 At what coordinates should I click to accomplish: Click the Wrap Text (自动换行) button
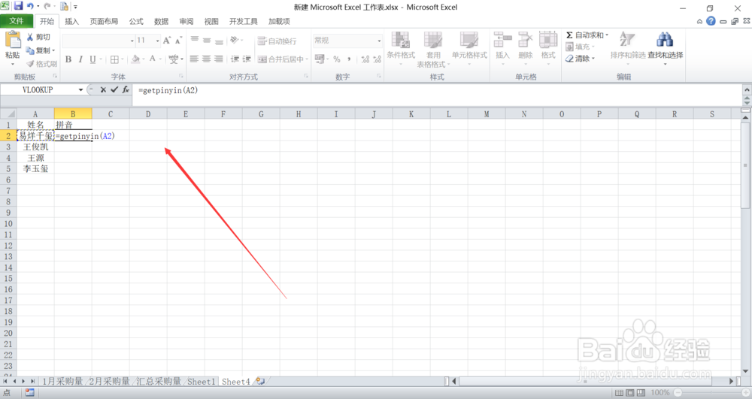[277, 41]
